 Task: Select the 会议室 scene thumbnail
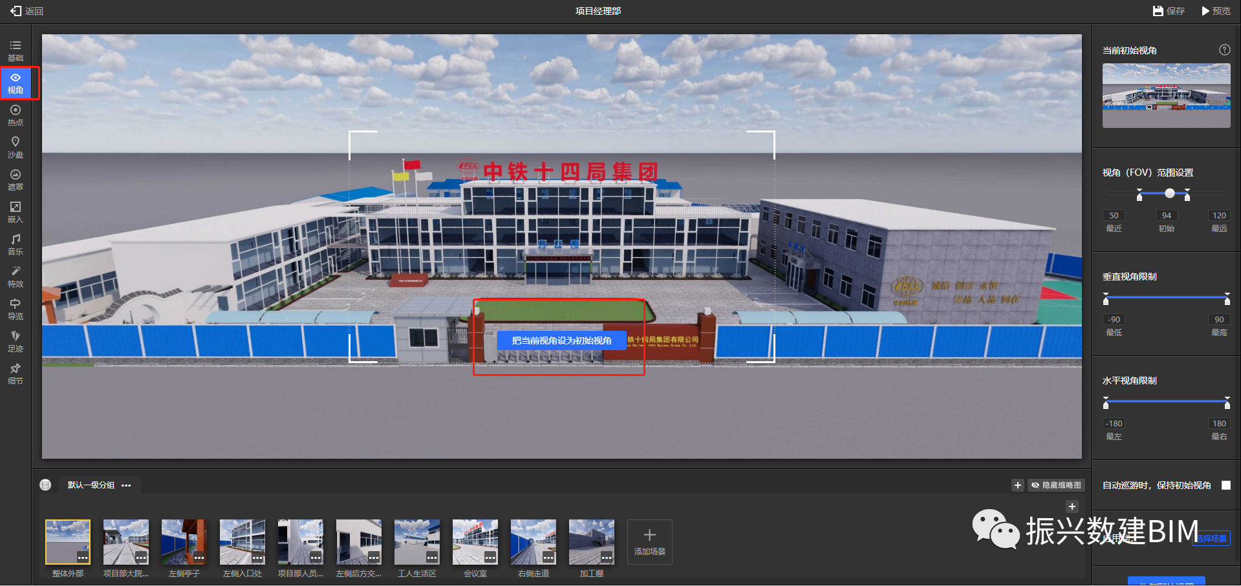click(475, 541)
